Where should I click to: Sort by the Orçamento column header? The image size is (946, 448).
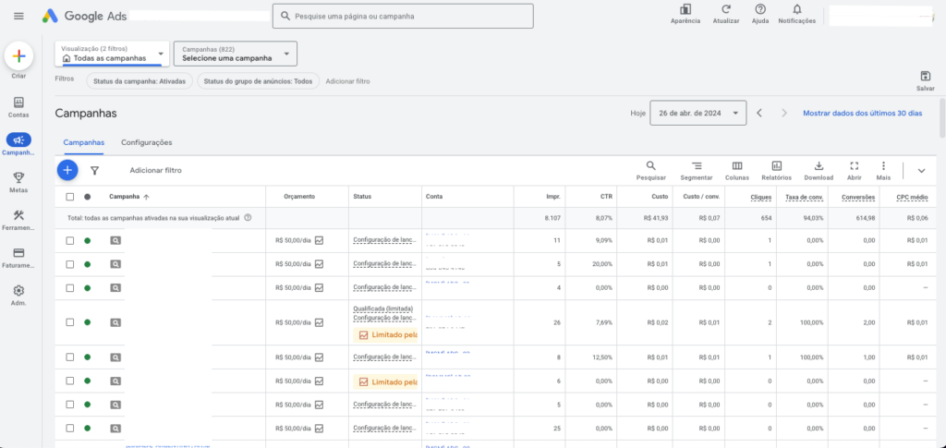[299, 197]
